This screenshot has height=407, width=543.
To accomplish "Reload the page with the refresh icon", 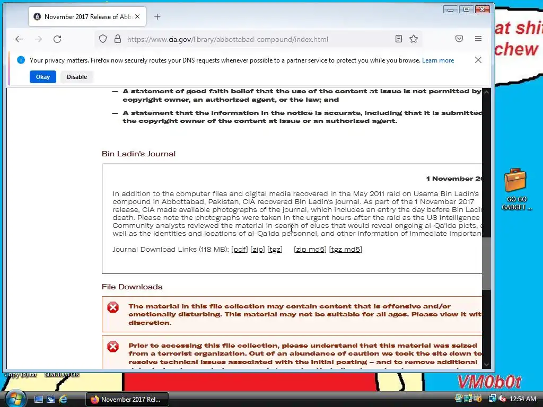I will tap(57, 39).
